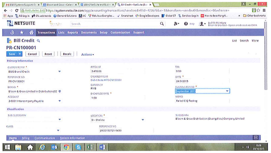Switch to the Items subtab
The image size is (271, 153).
13,138
